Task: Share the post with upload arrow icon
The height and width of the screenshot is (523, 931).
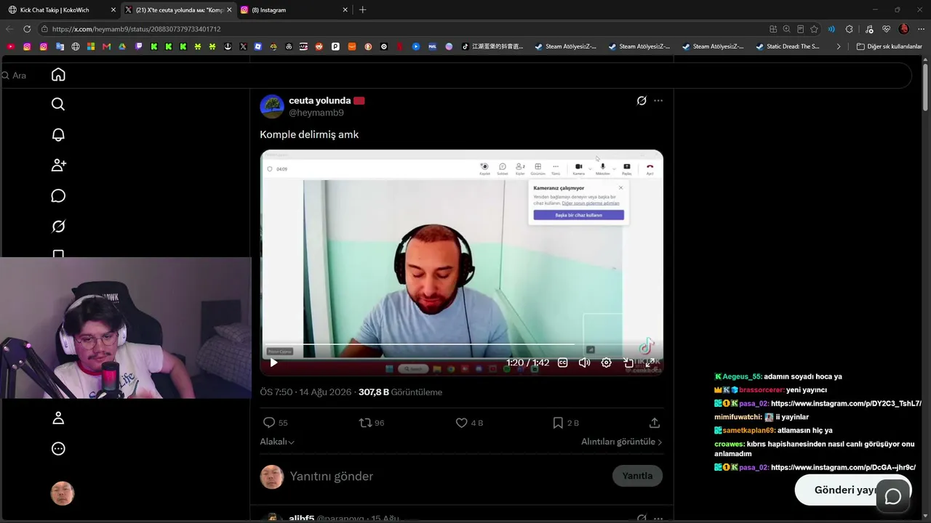Action: 655,423
